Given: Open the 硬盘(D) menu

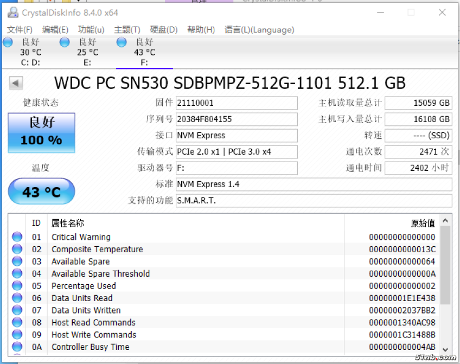Looking at the screenshot, I should [x=163, y=30].
